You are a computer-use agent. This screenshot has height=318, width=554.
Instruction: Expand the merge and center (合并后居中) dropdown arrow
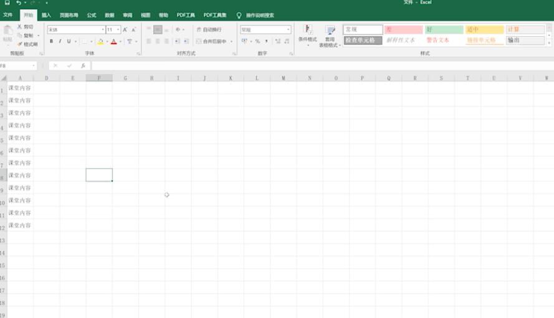point(231,41)
